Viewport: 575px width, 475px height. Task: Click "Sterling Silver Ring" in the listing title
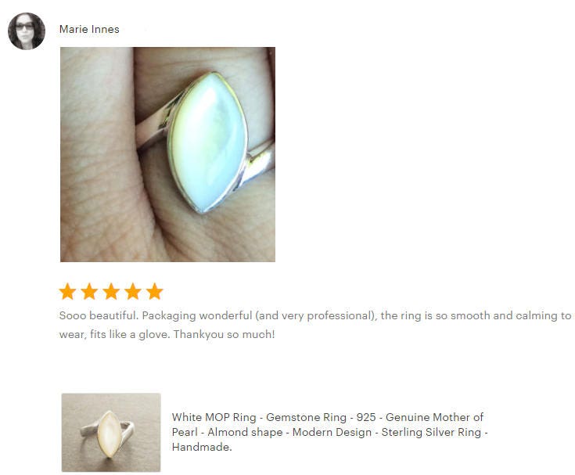point(431,432)
